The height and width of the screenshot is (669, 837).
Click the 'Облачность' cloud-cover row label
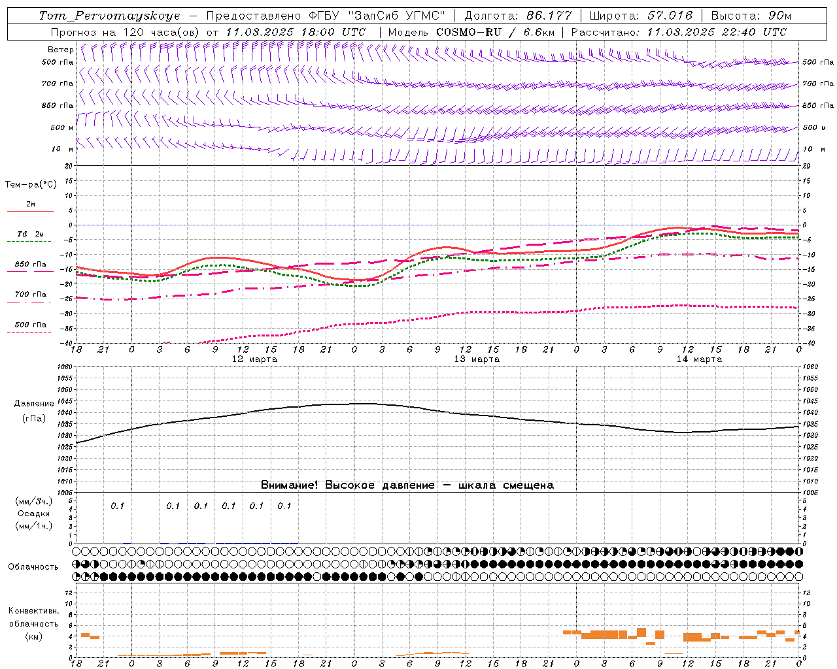(x=33, y=566)
